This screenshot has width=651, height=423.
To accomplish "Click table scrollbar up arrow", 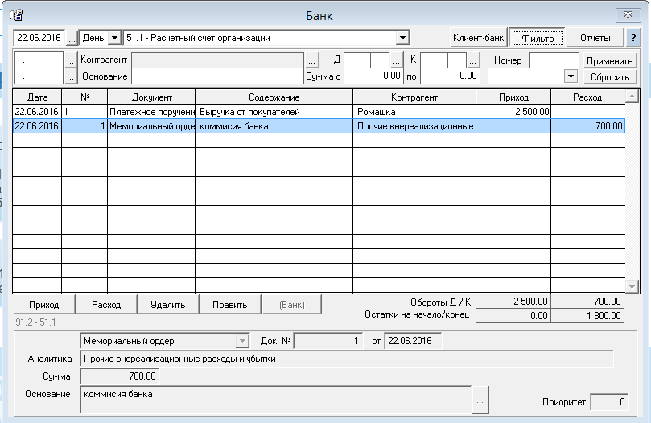I will point(632,97).
